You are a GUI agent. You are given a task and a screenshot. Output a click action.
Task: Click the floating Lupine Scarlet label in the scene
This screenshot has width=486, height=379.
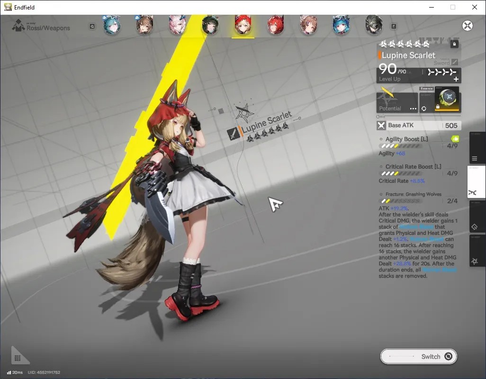tap(267, 121)
